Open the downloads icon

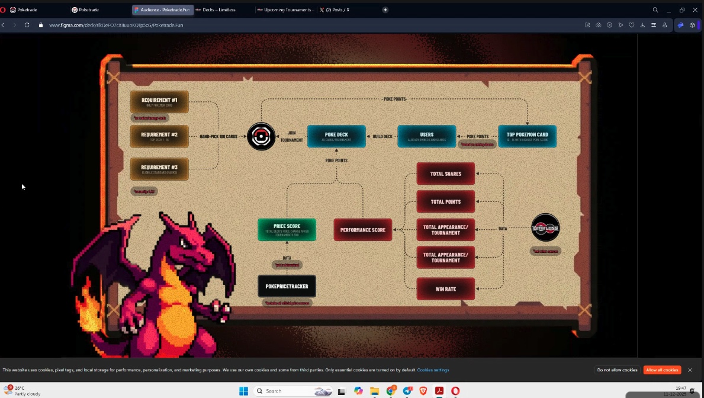coord(642,25)
